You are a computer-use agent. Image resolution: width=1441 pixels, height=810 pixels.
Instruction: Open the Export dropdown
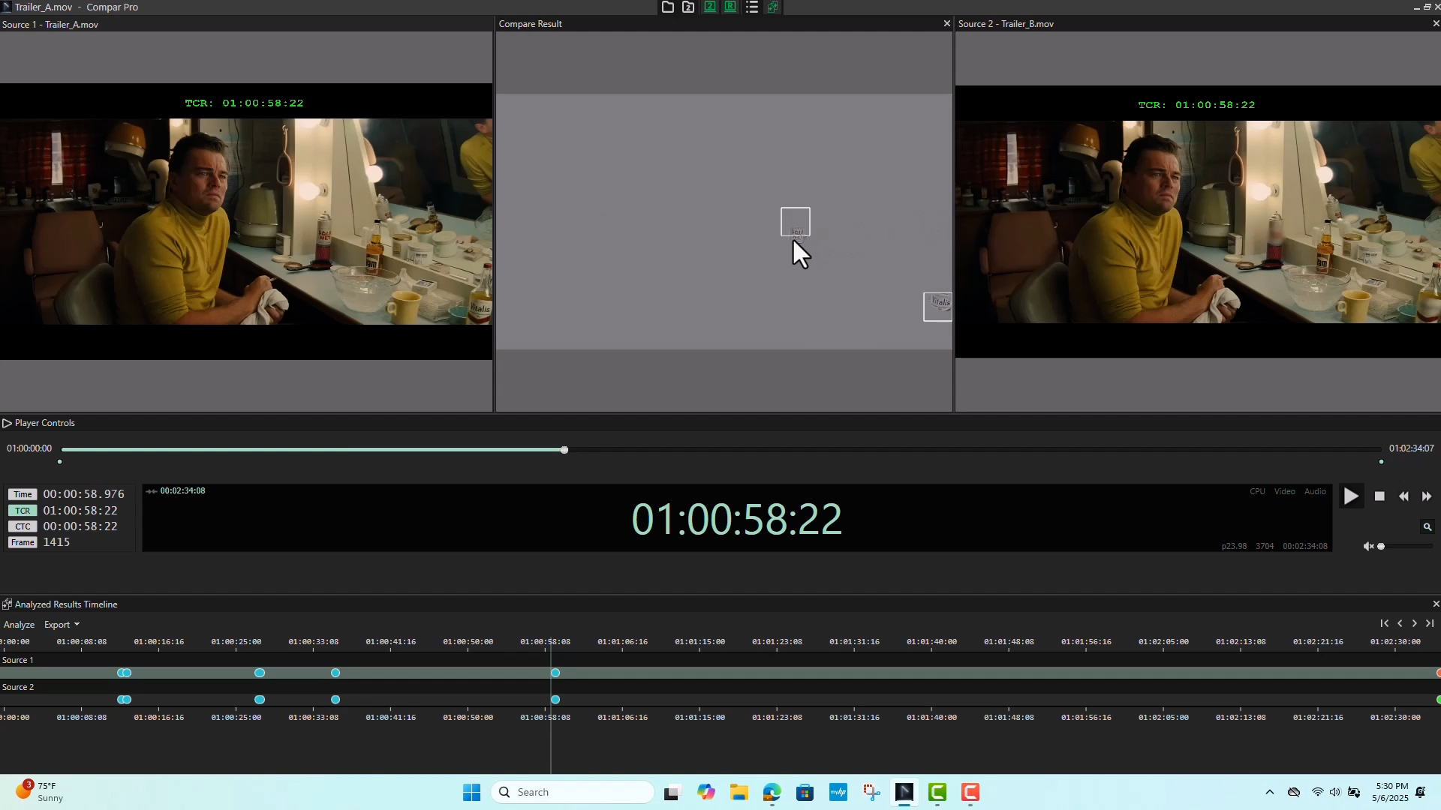pos(62,625)
